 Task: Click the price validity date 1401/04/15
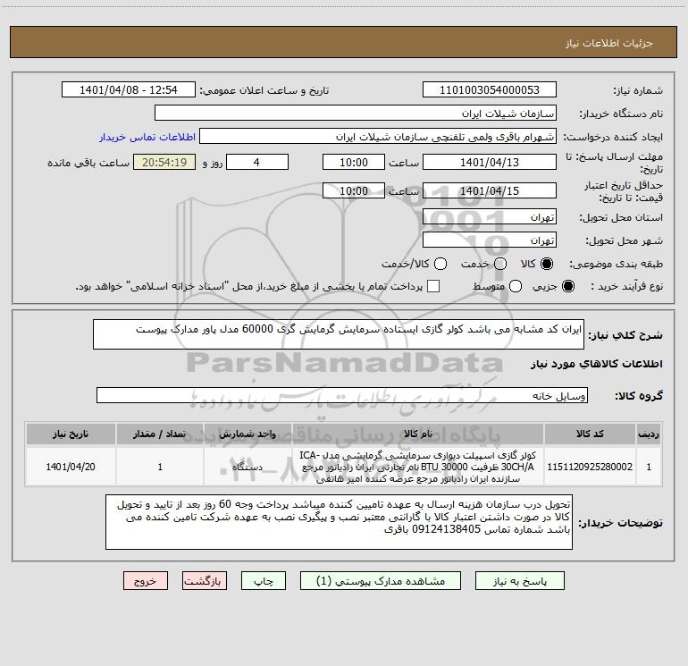click(x=490, y=190)
